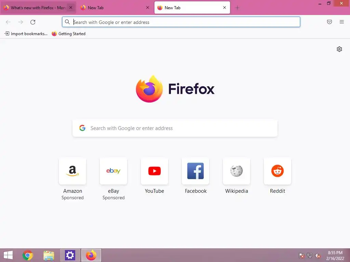Click the Amazon label text

pos(72,191)
